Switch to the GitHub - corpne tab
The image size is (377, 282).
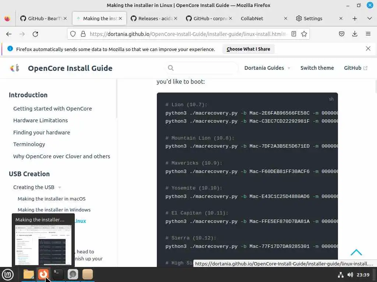[x=209, y=18]
